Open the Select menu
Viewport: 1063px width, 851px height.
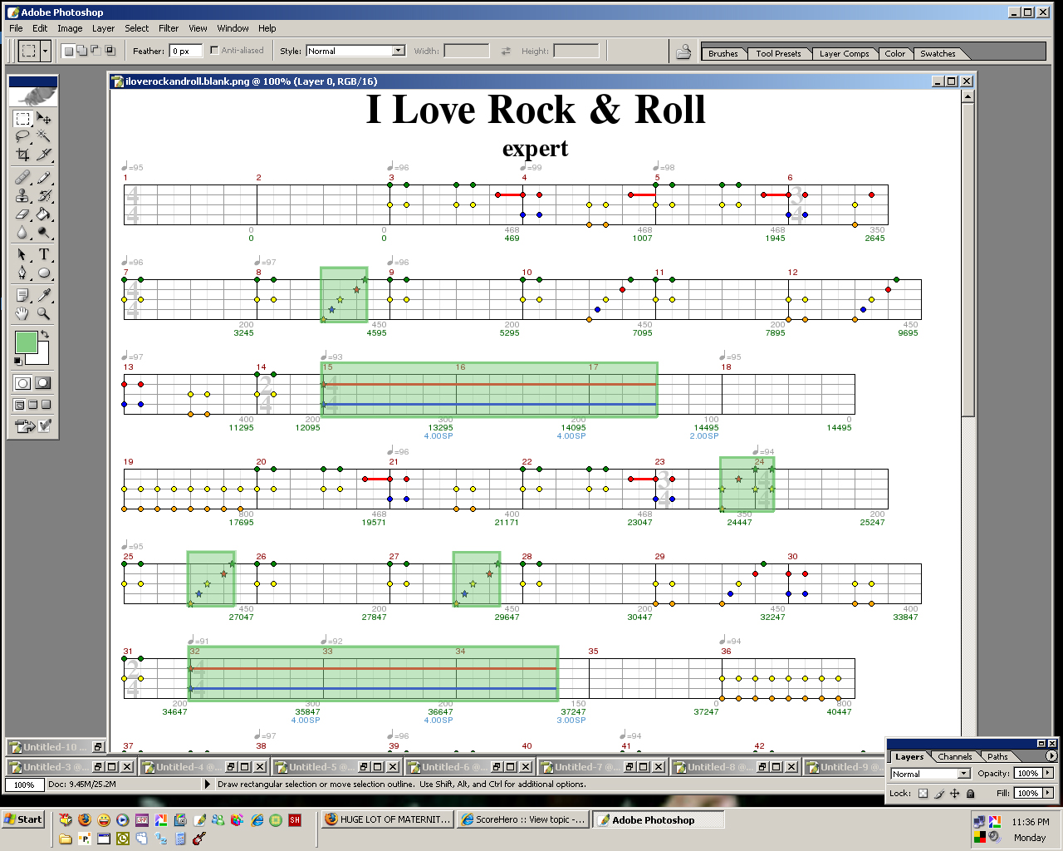tap(137, 28)
